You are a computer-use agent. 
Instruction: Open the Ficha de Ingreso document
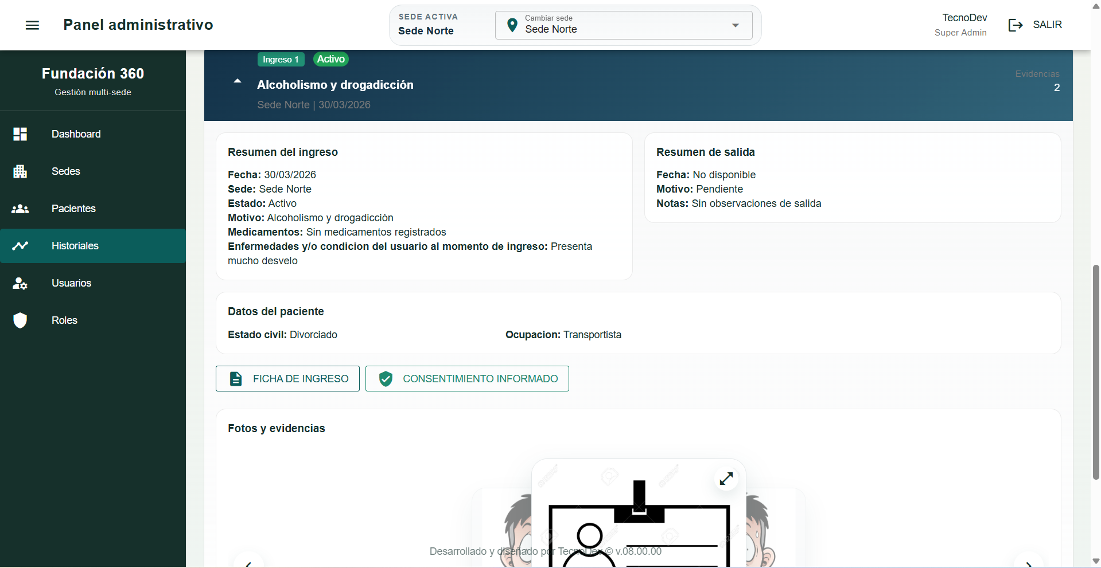click(x=287, y=379)
